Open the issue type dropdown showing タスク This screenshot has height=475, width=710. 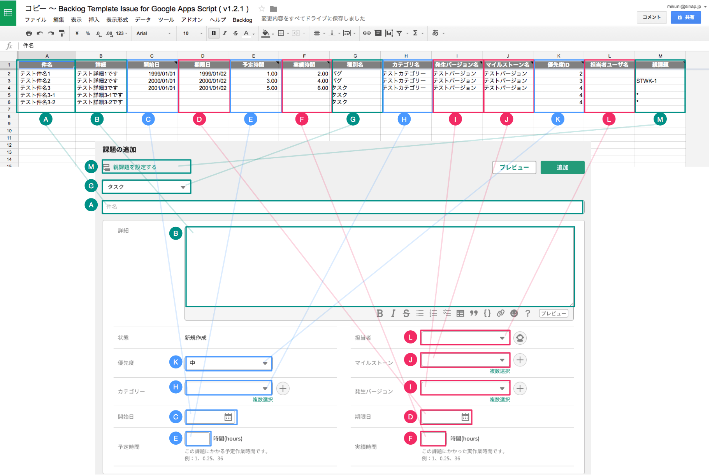click(146, 187)
